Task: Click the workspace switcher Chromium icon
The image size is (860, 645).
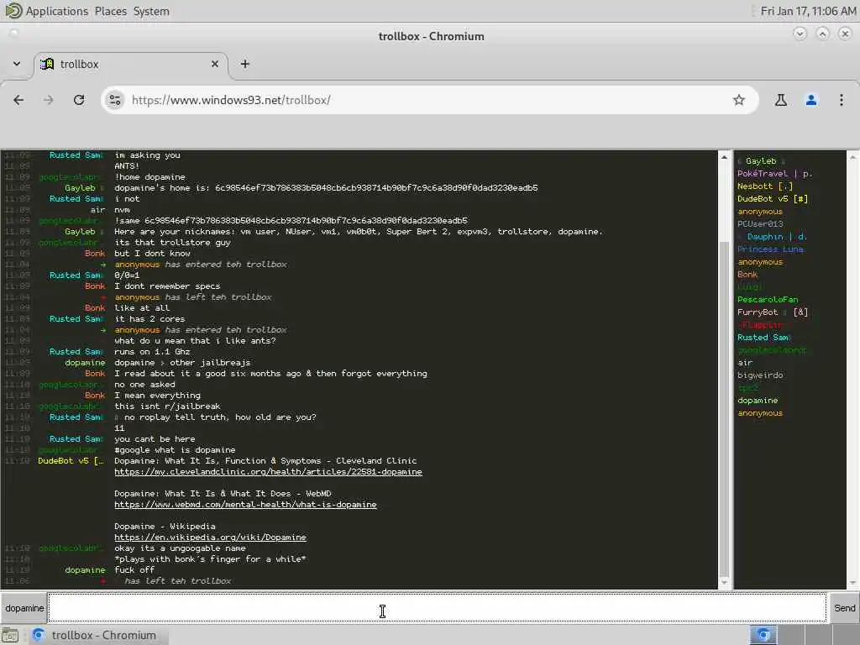Action: 763,635
